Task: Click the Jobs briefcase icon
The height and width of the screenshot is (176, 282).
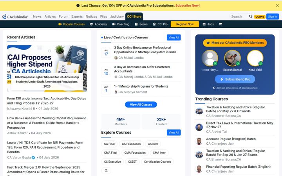Action: [x=204, y=24]
